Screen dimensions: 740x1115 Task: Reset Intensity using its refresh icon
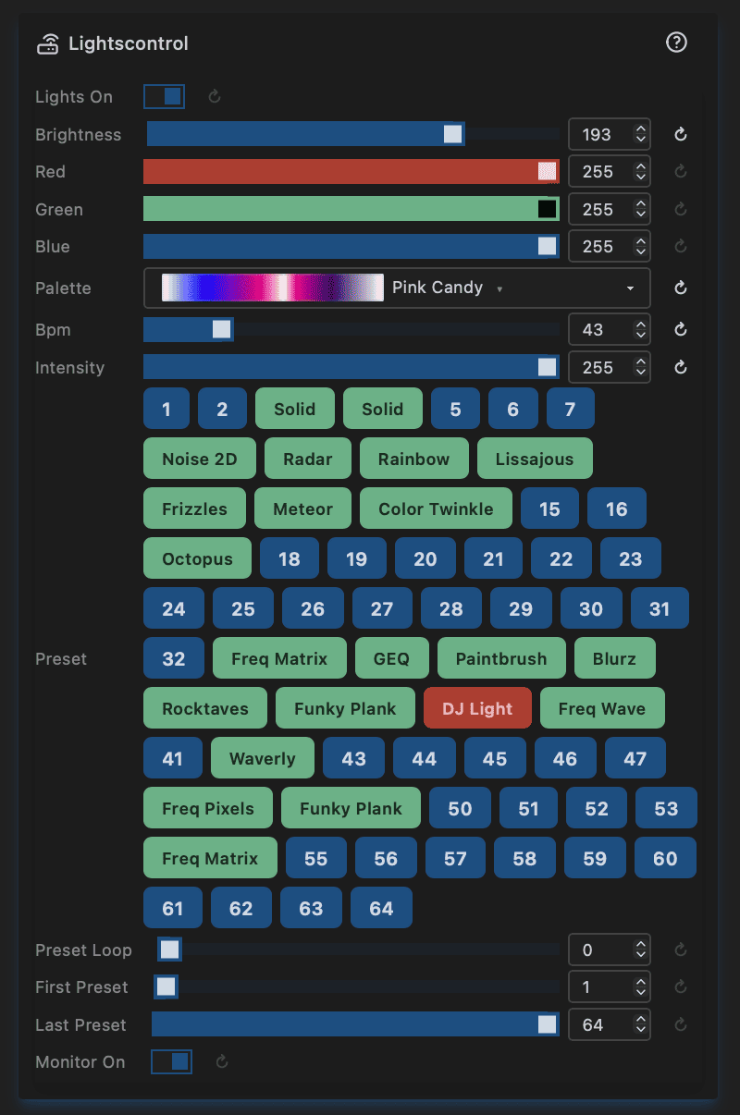(x=681, y=368)
